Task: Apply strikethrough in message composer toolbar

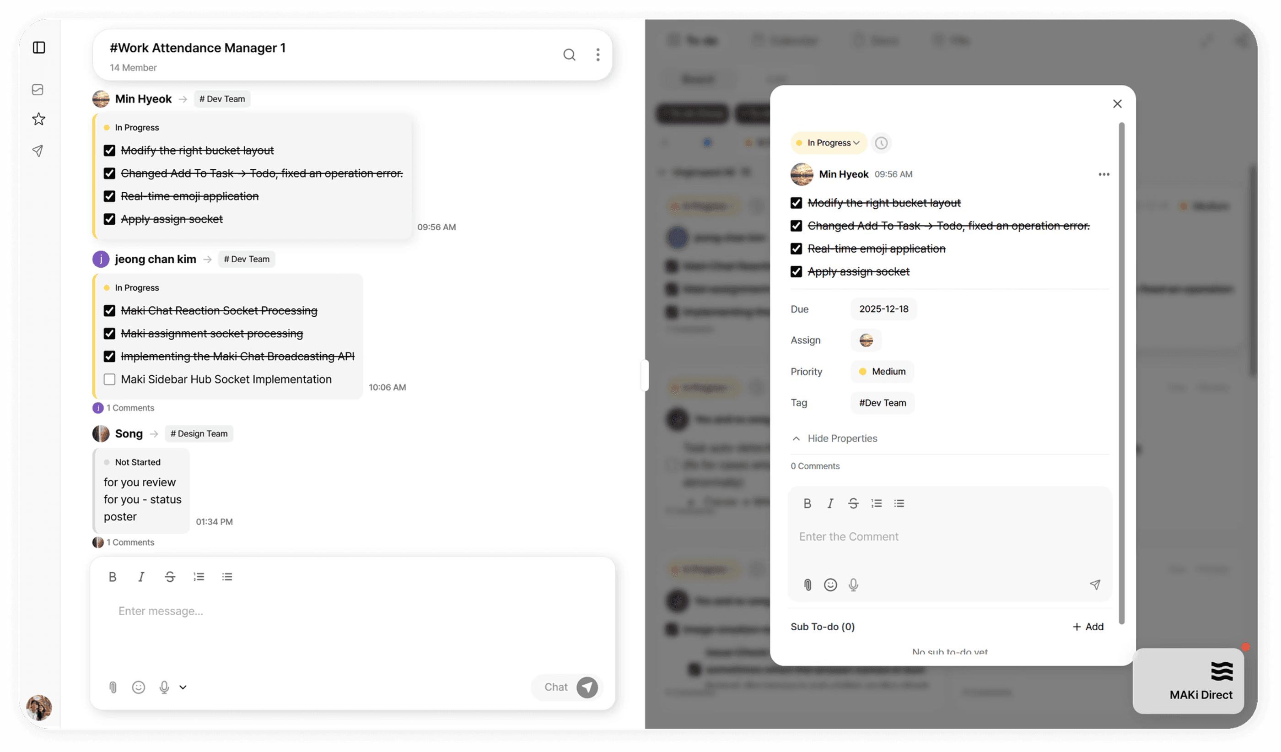Action: click(170, 577)
